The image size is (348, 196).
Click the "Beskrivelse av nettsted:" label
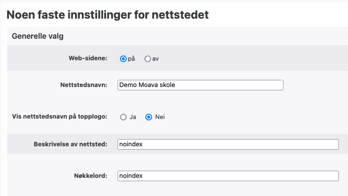(x=70, y=144)
